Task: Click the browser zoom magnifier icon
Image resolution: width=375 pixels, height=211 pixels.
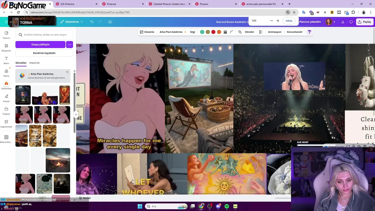Action: 288,12
